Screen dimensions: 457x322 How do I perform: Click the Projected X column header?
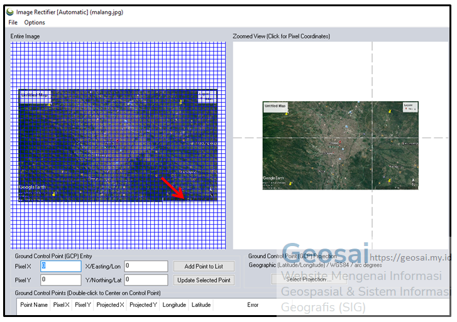[x=110, y=305]
